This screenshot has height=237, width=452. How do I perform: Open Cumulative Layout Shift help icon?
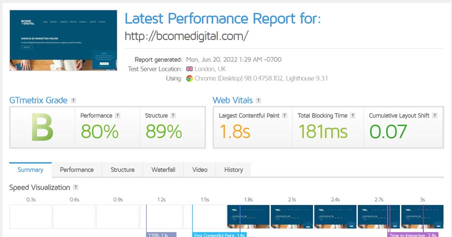(435, 115)
